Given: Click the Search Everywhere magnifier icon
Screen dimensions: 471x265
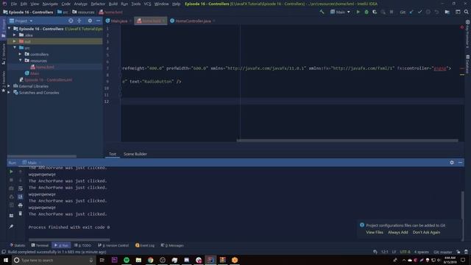Looking at the screenshot, I should pyautogui.click(x=466, y=12).
